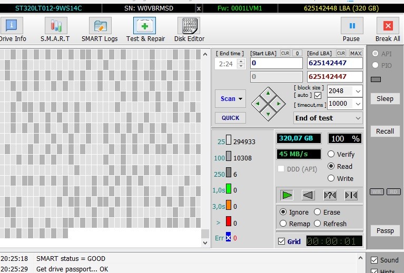
Task: Click the green 1,0s block swatch
Action: point(229,188)
